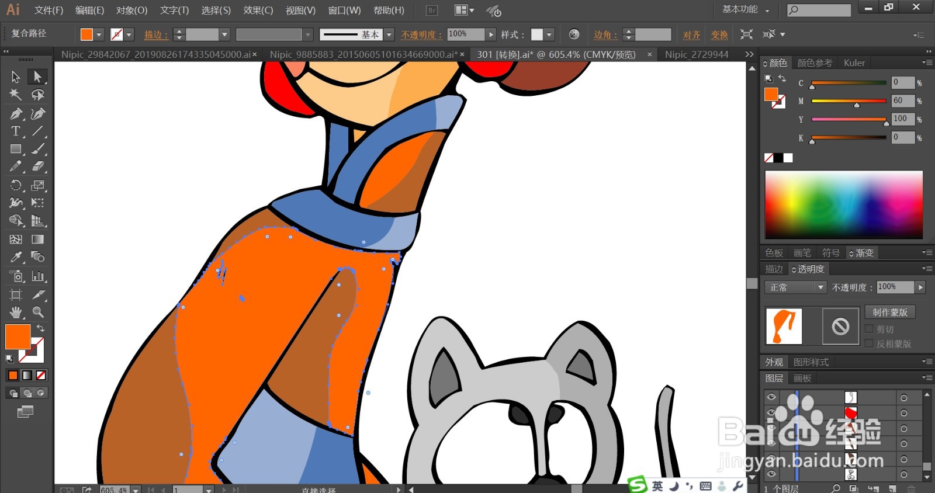
Task: Select the Scale tool
Action: (x=38, y=185)
